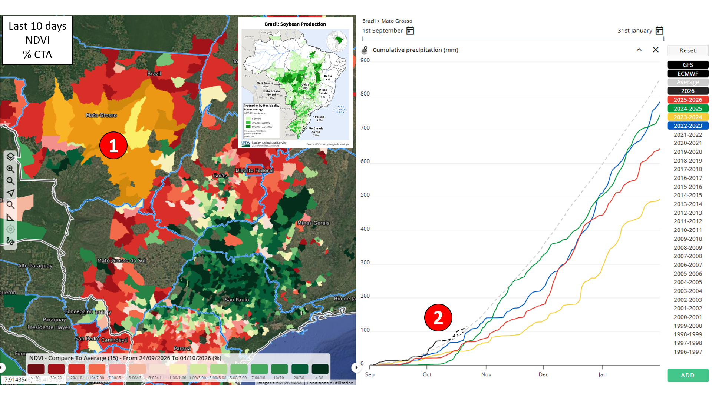Click the darkest red NDVI legend swatch
712x400 pixels.
[x=36, y=369]
